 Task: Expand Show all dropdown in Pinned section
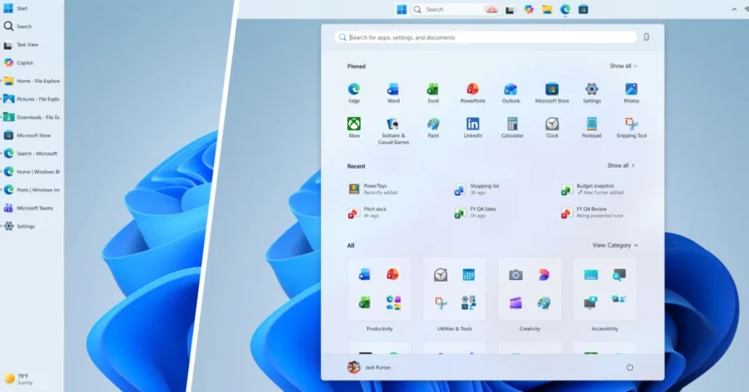click(623, 66)
